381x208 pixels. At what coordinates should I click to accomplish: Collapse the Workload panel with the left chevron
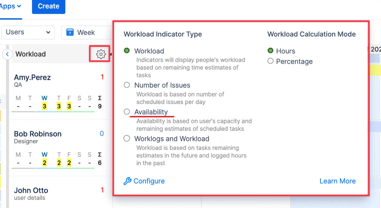coord(7,54)
